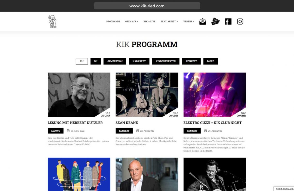
Task: Click calendar icon beside 22. April 2022
Action: tap(138, 131)
